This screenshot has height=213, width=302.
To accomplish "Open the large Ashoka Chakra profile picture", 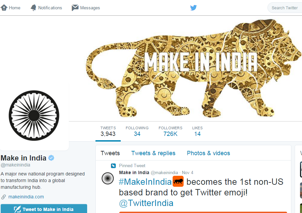I will point(34,115).
